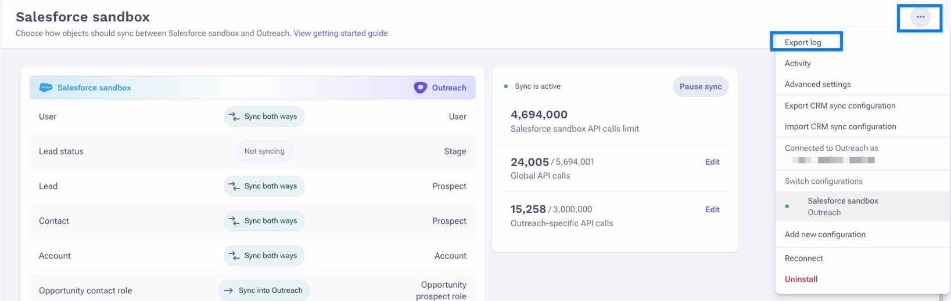Edit the Outreach-specific API calls limit

[x=712, y=209]
